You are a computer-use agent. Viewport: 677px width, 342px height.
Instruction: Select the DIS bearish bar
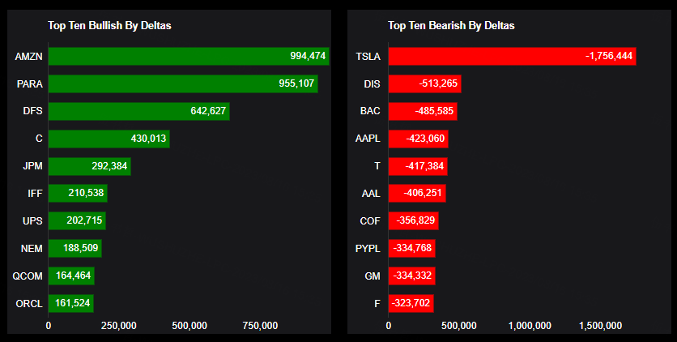424,83
